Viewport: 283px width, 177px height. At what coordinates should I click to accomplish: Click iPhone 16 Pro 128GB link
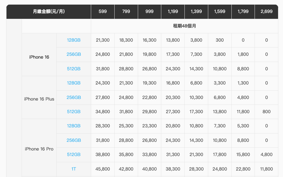coord(74,126)
